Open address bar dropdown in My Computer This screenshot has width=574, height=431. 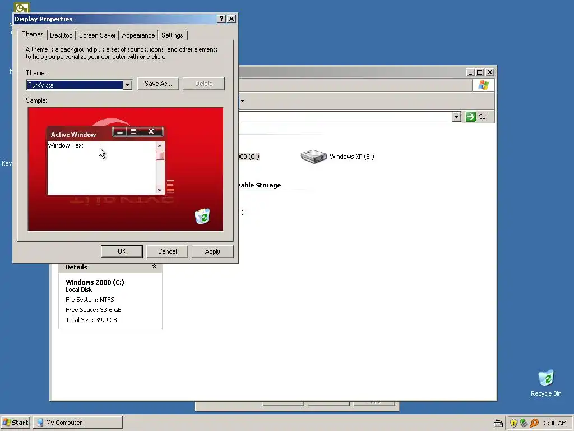click(x=456, y=117)
